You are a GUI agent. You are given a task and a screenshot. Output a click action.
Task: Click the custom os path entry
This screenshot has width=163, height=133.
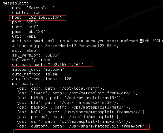[82, 126]
